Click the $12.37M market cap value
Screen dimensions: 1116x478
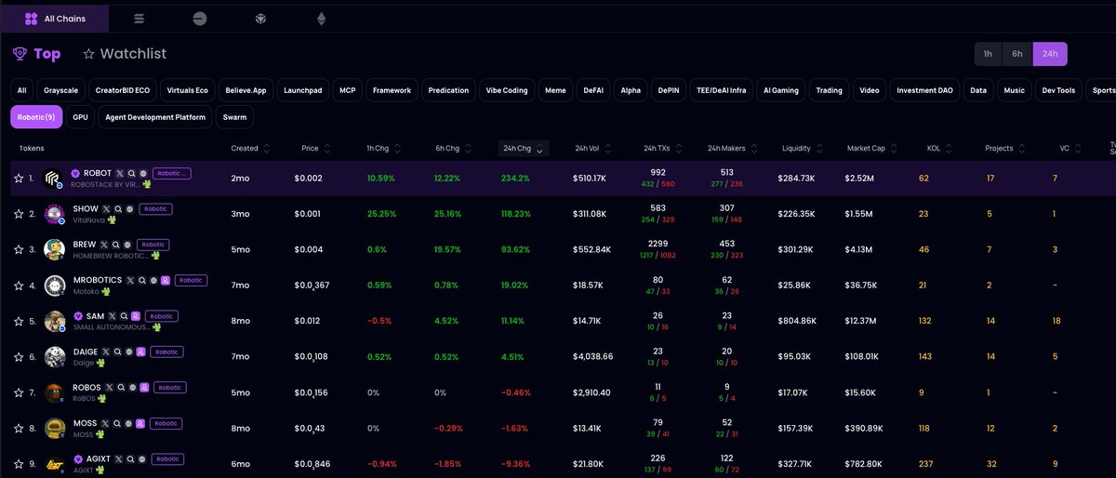(x=860, y=321)
